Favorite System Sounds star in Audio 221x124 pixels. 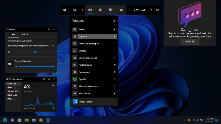tap(53, 61)
